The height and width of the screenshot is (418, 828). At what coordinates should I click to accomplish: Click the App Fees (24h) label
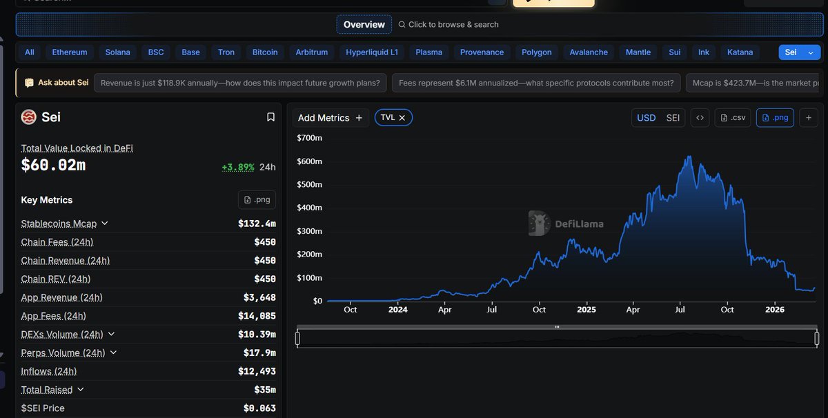pyautogui.click(x=54, y=316)
